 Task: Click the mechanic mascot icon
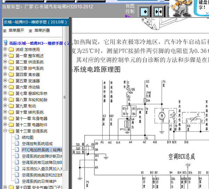pyautogui.click(x=181, y=8)
